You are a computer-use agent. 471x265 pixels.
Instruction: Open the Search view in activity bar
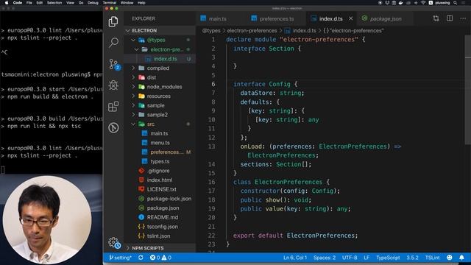pos(113,43)
